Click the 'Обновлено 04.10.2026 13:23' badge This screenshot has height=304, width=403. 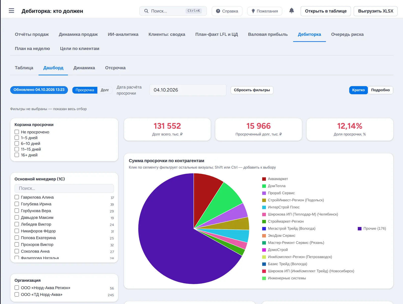pos(39,90)
